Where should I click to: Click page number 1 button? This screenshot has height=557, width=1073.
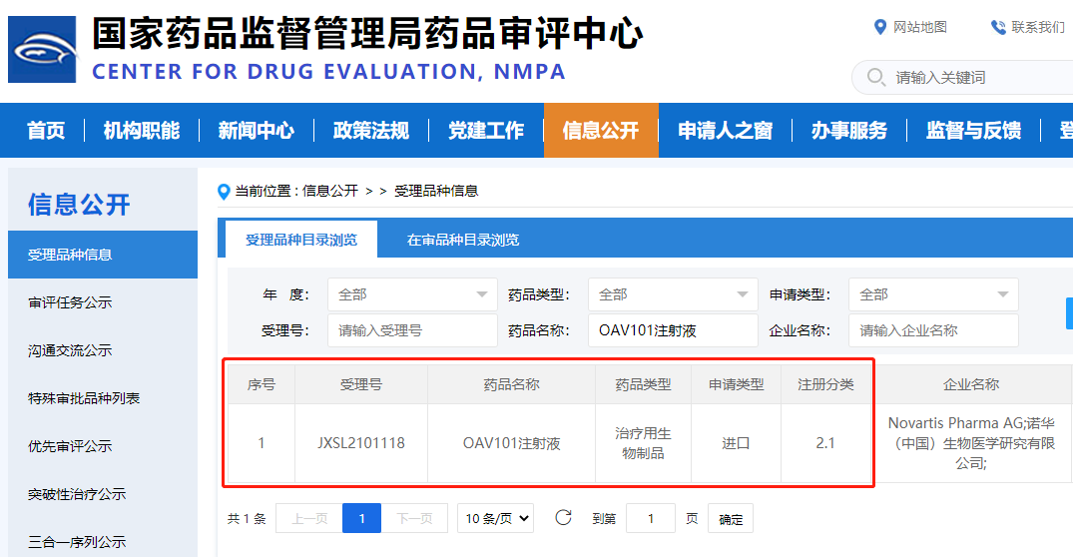361,518
